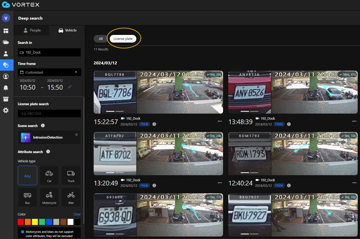Toggle the Motorcycle vehicle type filter

49,197
